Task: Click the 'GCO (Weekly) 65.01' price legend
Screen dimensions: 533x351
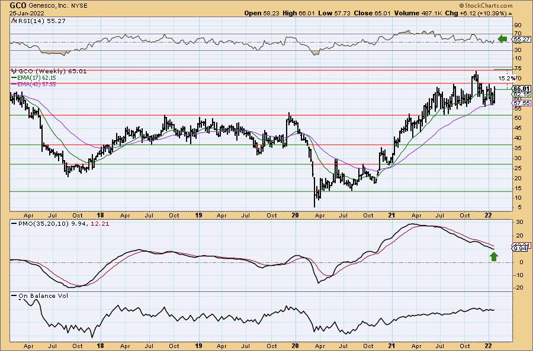Action: coord(52,71)
